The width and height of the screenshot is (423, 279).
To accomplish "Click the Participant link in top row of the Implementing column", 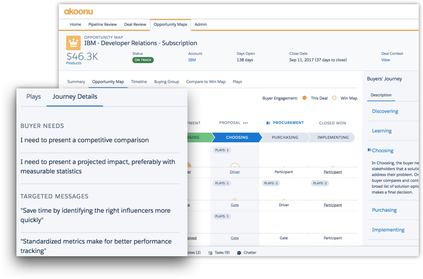I will pyautogui.click(x=332, y=172).
